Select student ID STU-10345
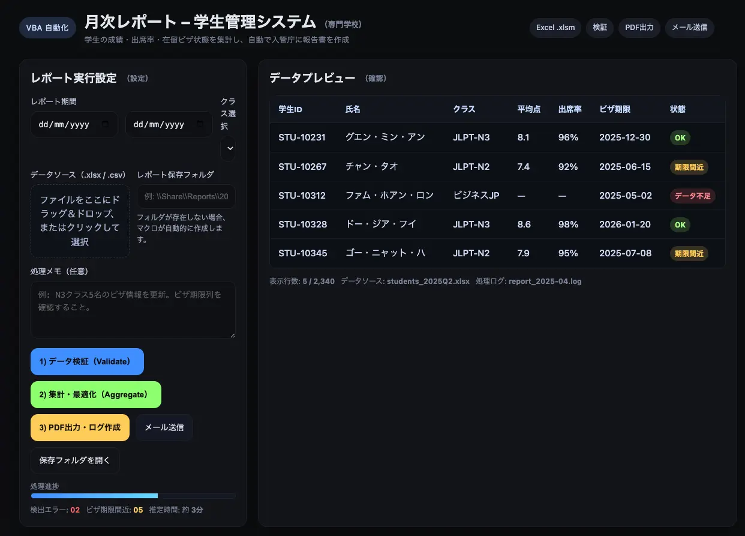The width and height of the screenshot is (745, 536). point(303,253)
